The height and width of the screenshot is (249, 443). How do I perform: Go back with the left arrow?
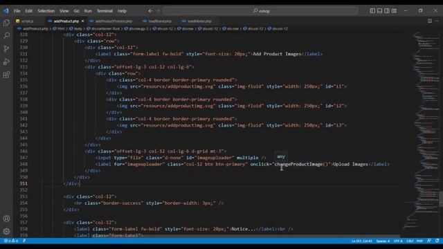click(x=150, y=11)
